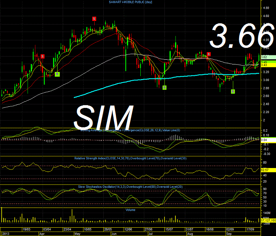Click the Volume panel title
The width and height of the screenshot is (276, 236).
131,210
